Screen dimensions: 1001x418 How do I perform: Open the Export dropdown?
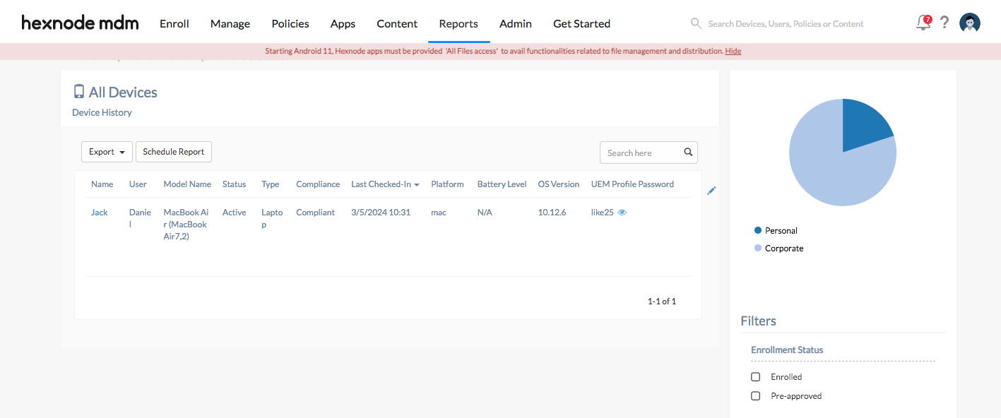coord(107,152)
